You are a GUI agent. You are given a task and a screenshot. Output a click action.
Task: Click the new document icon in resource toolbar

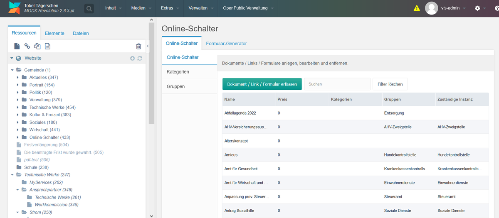pos(17,46)
